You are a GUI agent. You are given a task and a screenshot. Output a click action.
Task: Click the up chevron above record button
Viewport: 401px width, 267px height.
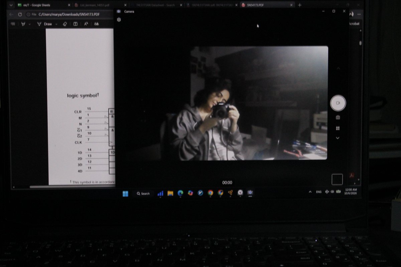tap(338, 68)
